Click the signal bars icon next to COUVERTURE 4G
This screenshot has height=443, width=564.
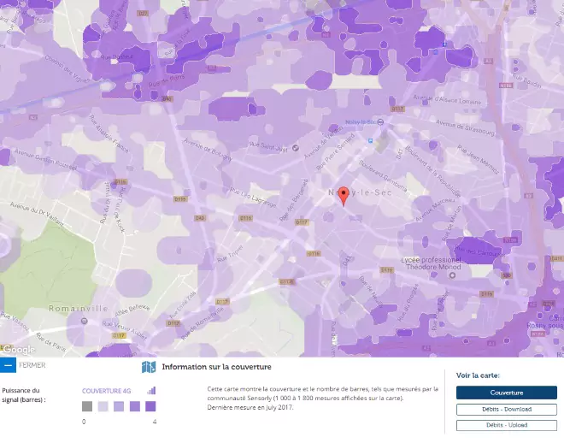[x=151, y=391]
